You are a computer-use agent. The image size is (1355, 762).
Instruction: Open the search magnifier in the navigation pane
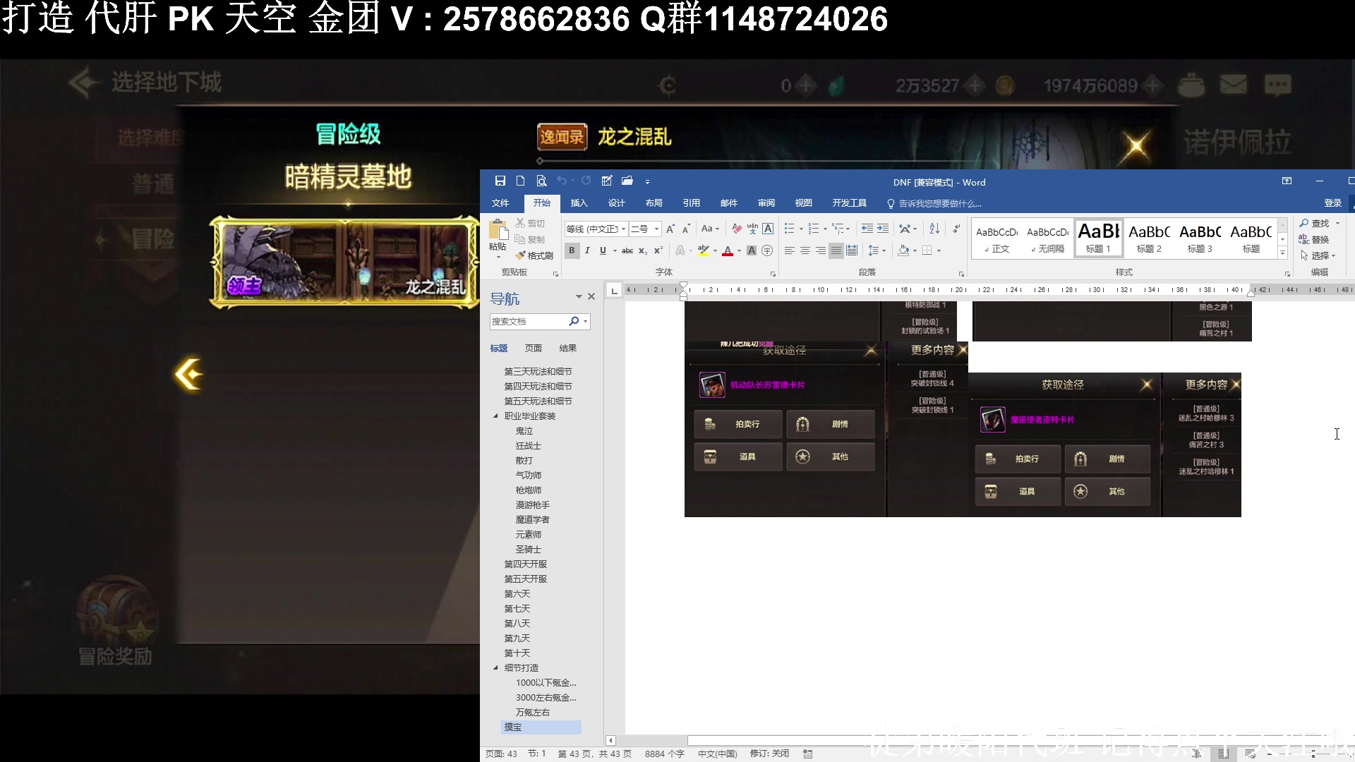(x=574, y=322)
